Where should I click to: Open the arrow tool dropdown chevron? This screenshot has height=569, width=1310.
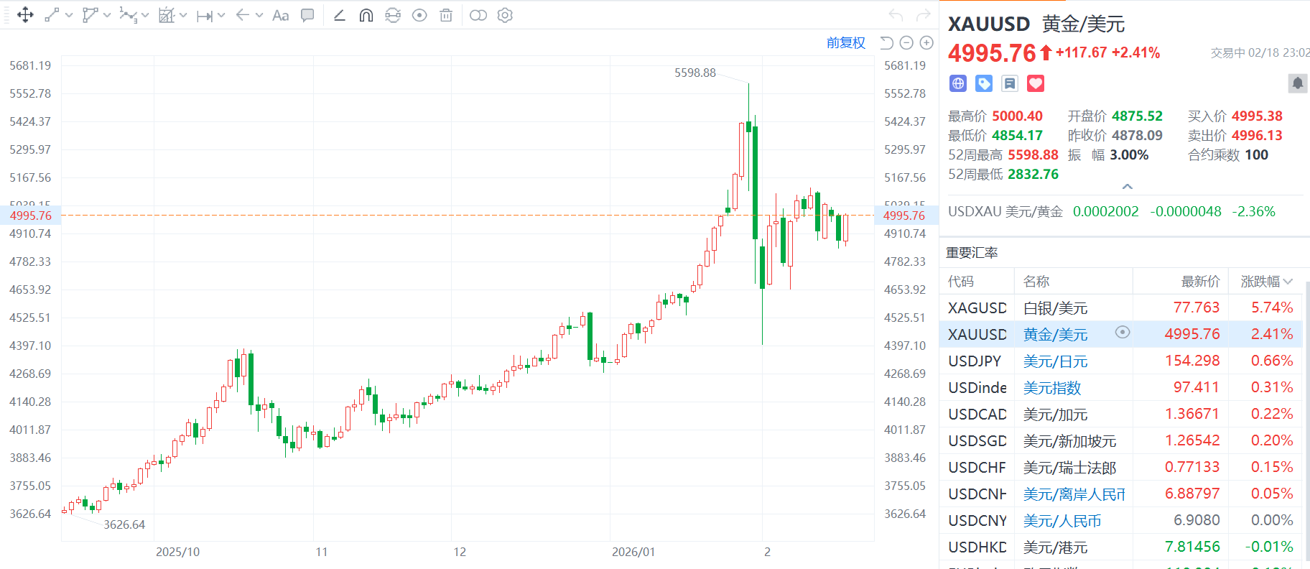259,15
